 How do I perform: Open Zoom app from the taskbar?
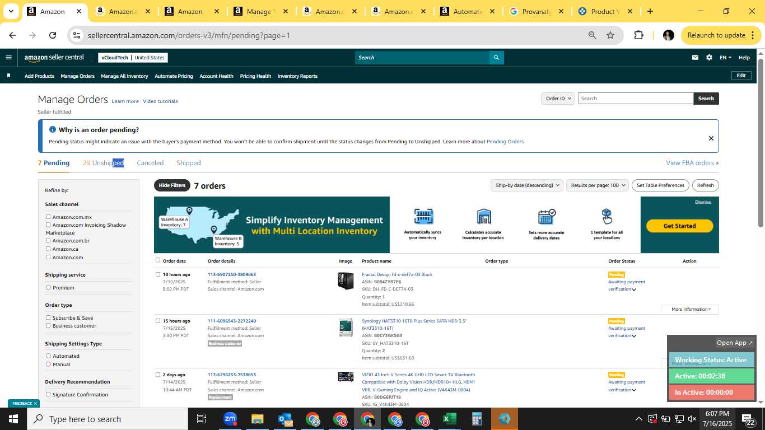230,419
